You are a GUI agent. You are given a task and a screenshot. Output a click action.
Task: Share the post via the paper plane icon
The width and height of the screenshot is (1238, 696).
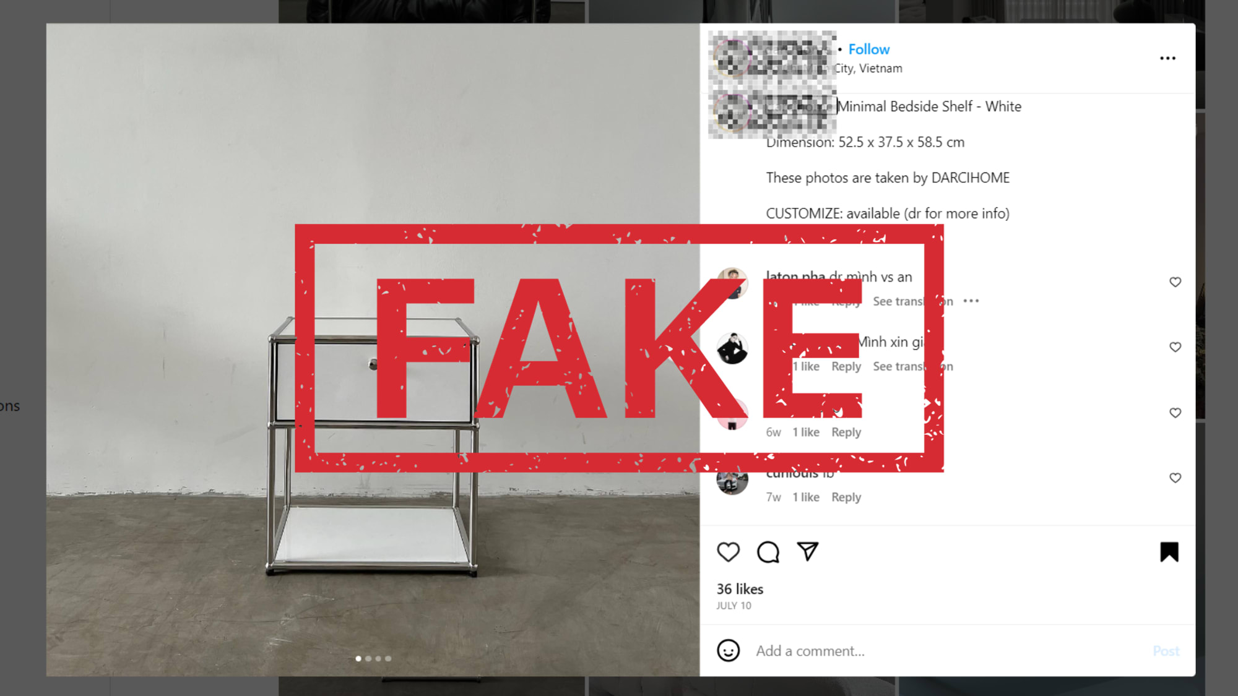pyautogui.click(x=808, y=551)
